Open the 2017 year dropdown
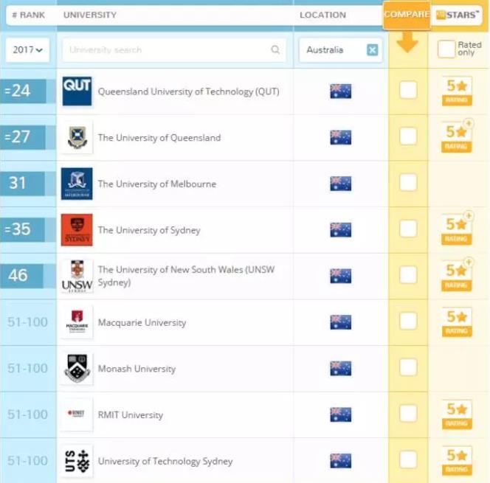This screenshot has height=483, width=490. point(27,50)
